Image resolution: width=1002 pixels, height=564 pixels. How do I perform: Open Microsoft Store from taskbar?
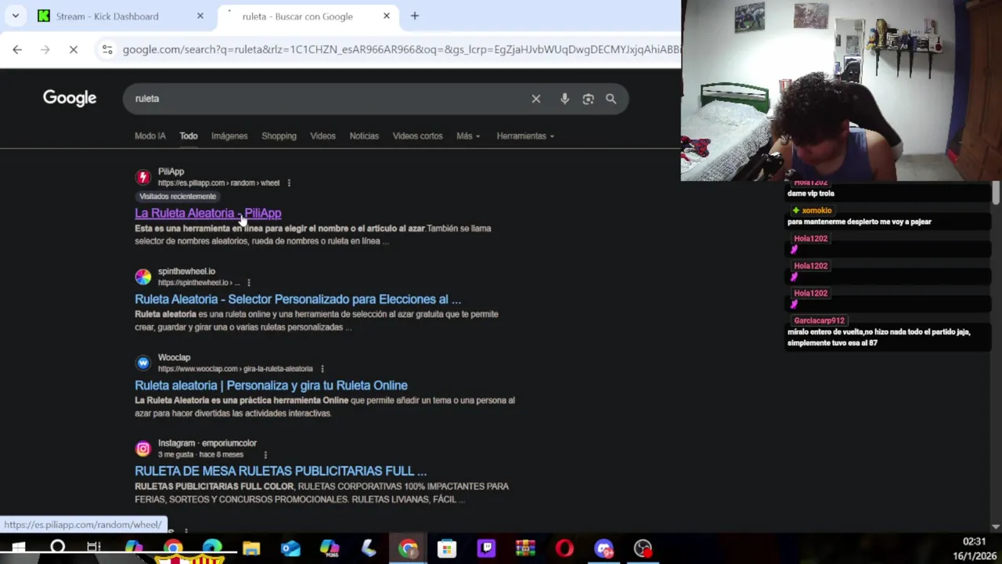(447, 548)
